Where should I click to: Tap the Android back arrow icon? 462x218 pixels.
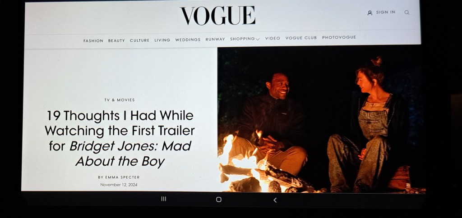click(x=275, y=200)
